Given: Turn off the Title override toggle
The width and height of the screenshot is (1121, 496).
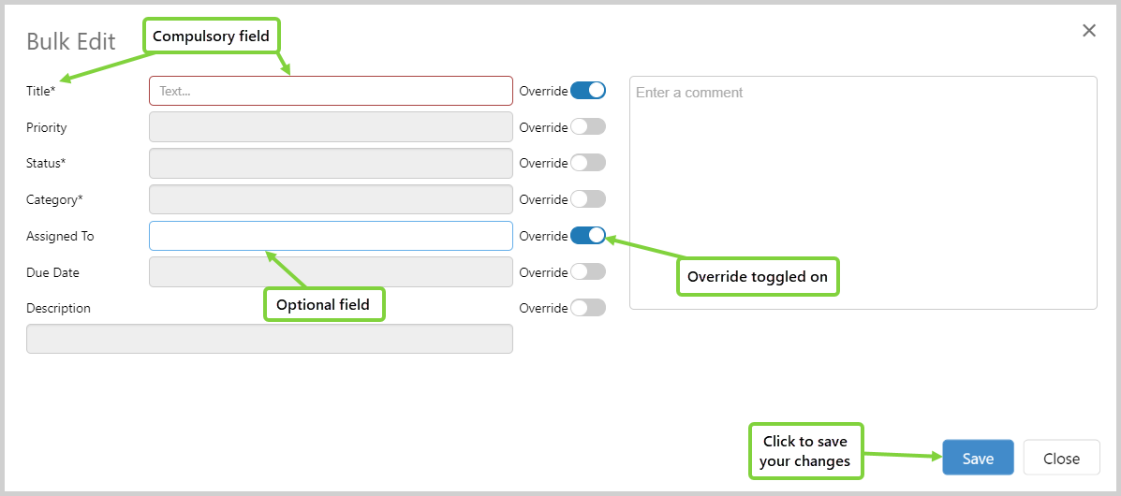Looking at the screenshot, I should point(588,91).
